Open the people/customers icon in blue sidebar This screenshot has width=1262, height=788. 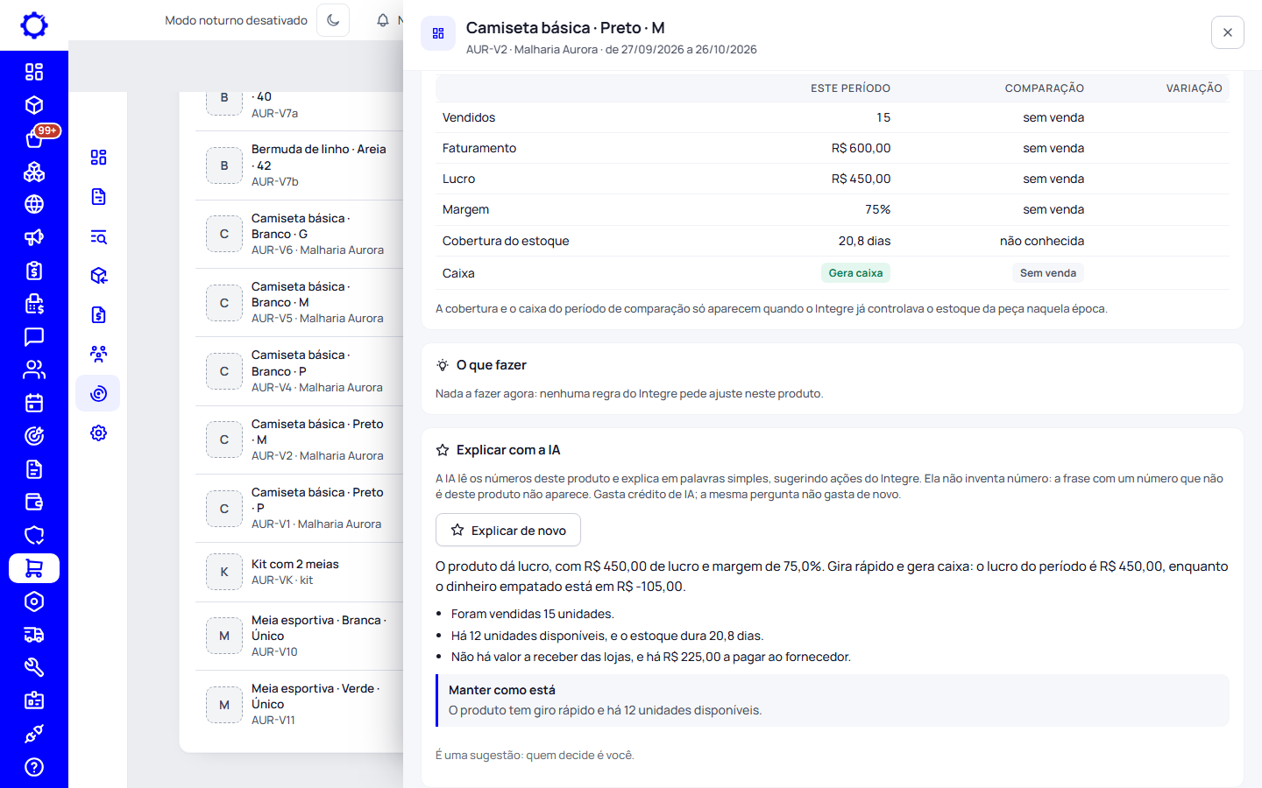(34, 369)
